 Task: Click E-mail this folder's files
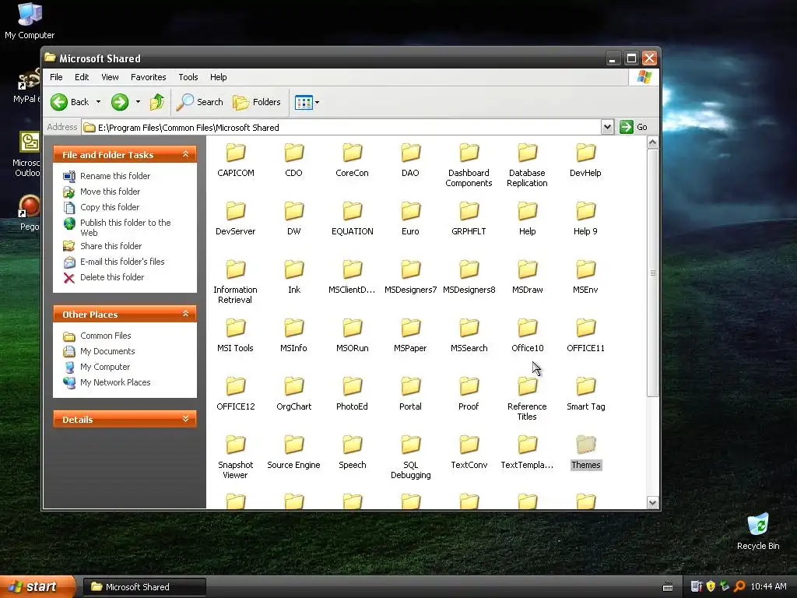pos(114,262)
